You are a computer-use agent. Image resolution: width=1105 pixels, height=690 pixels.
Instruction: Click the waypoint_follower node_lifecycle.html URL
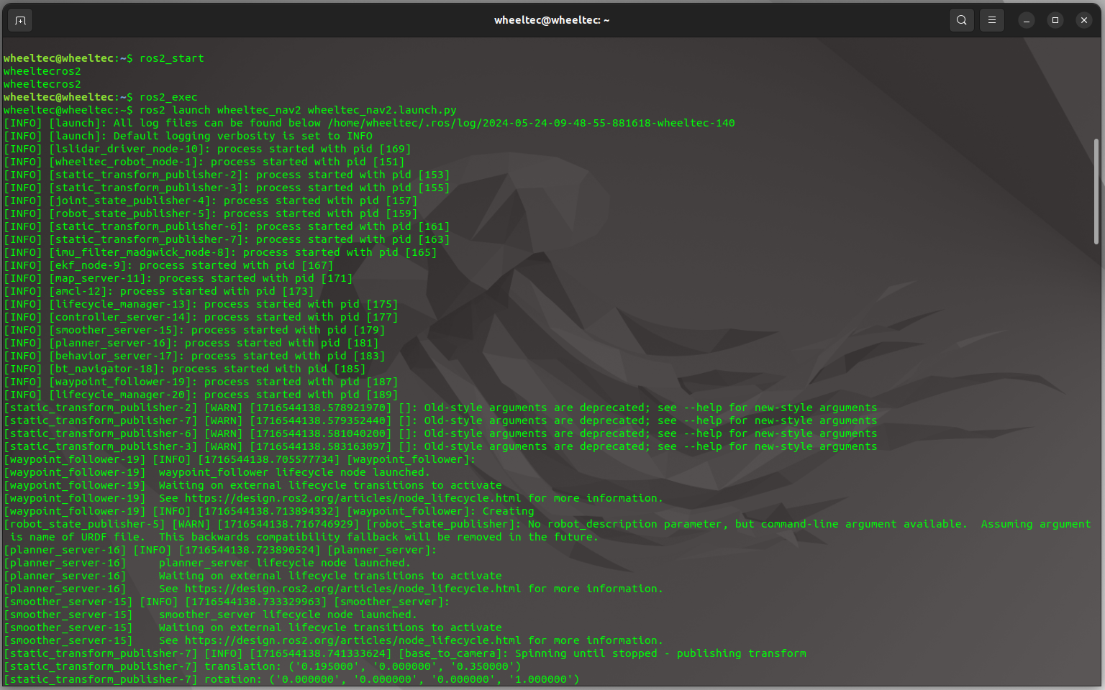353,498
